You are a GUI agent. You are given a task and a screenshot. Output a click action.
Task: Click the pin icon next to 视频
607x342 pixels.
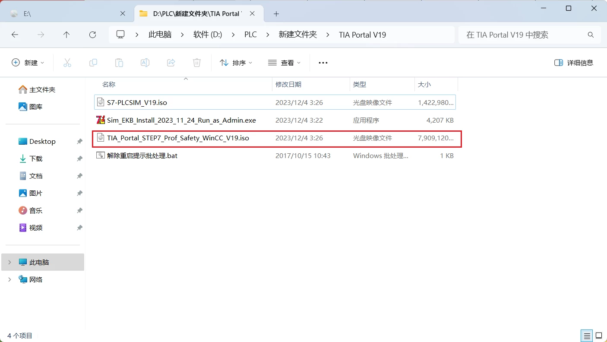click(x=79, y=228)
